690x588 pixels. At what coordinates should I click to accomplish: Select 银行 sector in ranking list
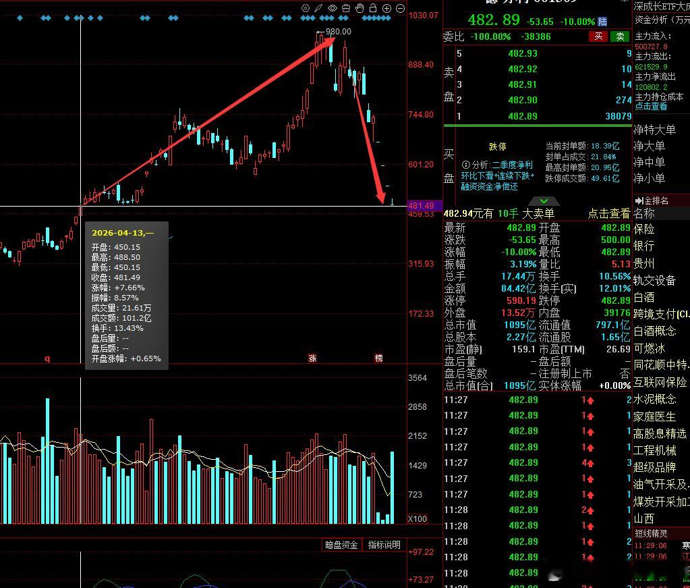click(x=643, y=246)
